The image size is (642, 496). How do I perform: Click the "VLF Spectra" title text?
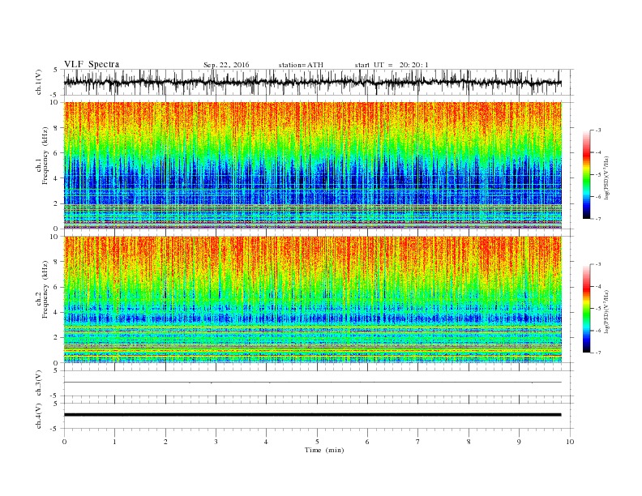coord(92,64)
